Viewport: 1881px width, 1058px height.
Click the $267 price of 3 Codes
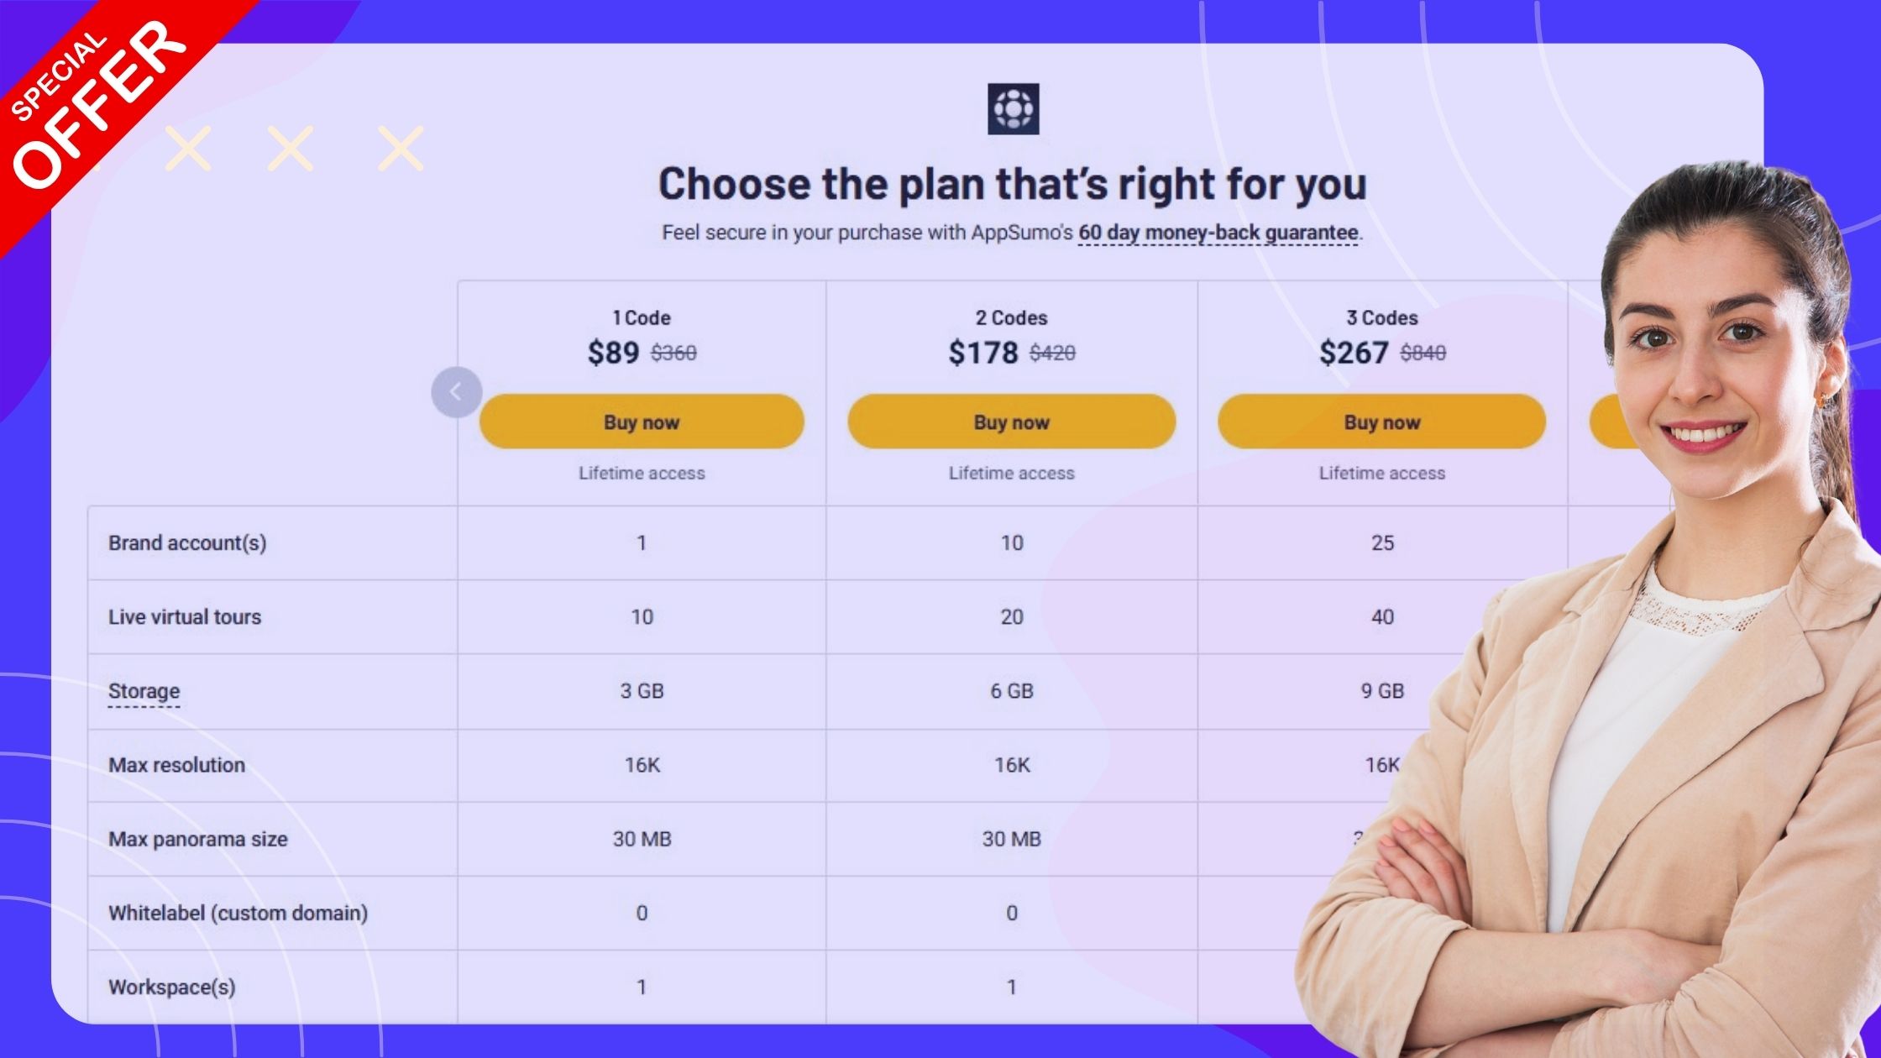coord(1353,353)
